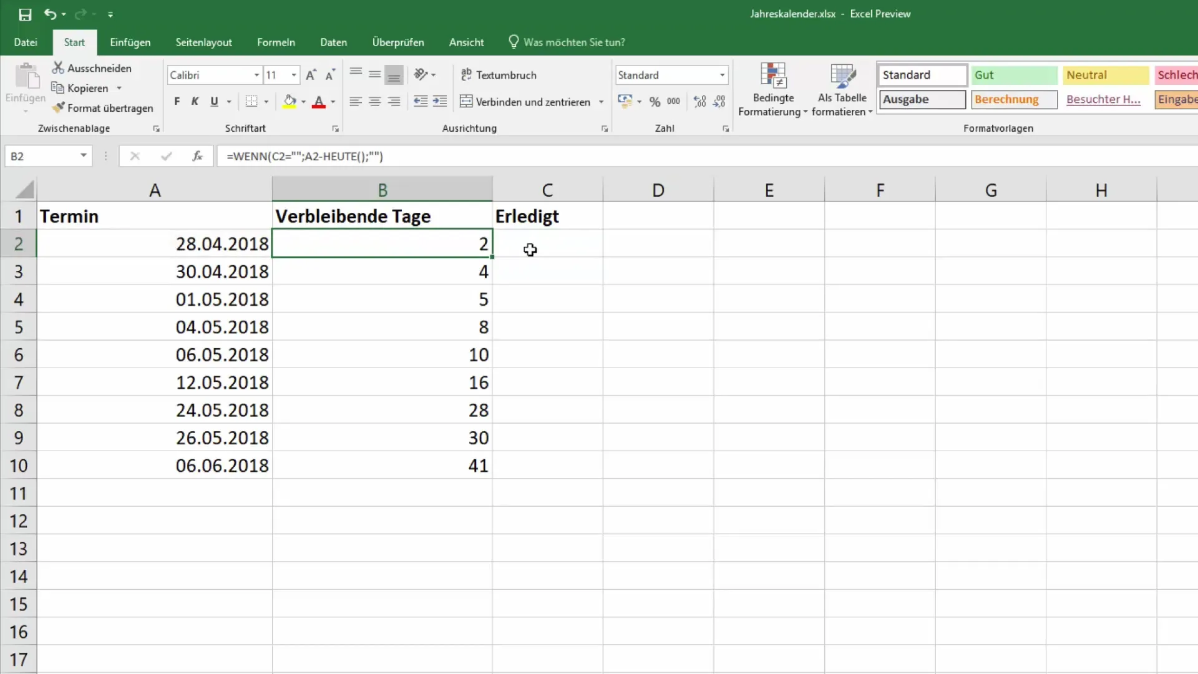Viewport: 1198px width, 674px height.
Task: Click Verbinden und zentrieren button
Action: [x=525, y=102]
